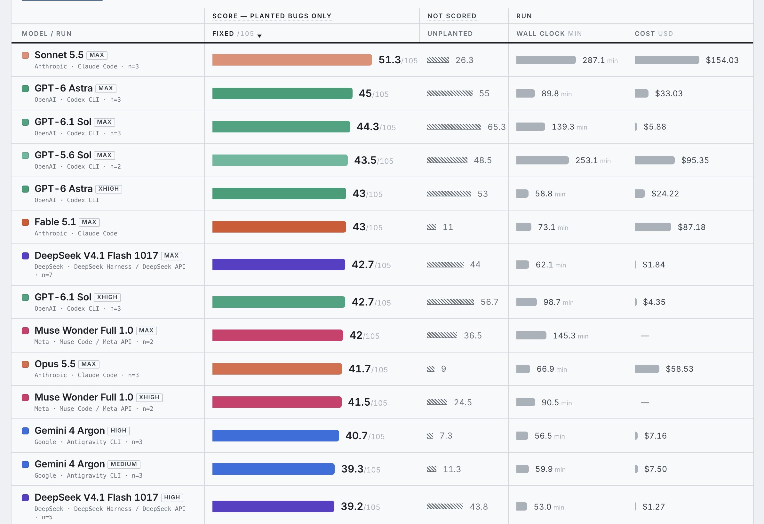Click the Sonnet 5.5 color swatch
Viewport: 764px width, 524px height.
[25, 55]
